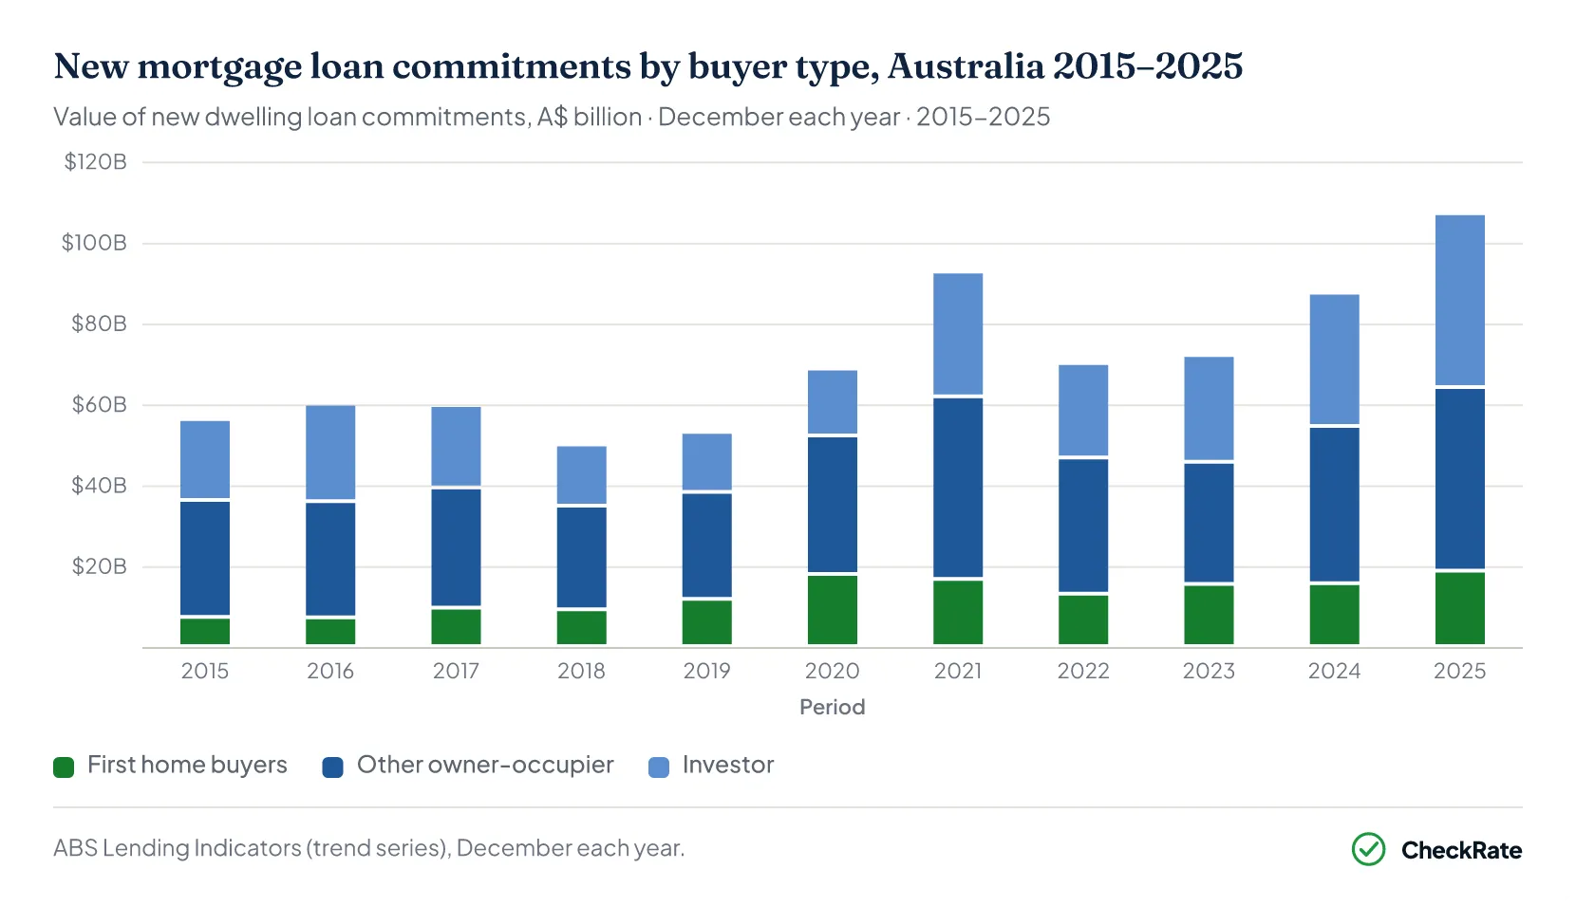Viewport: 1576px width, 906px height.
Task: Click the ABS Lending Indicators source note
Action: click(x=368, y=848)
